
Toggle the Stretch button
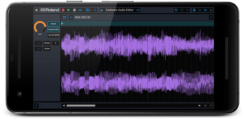tap(53, 24)
